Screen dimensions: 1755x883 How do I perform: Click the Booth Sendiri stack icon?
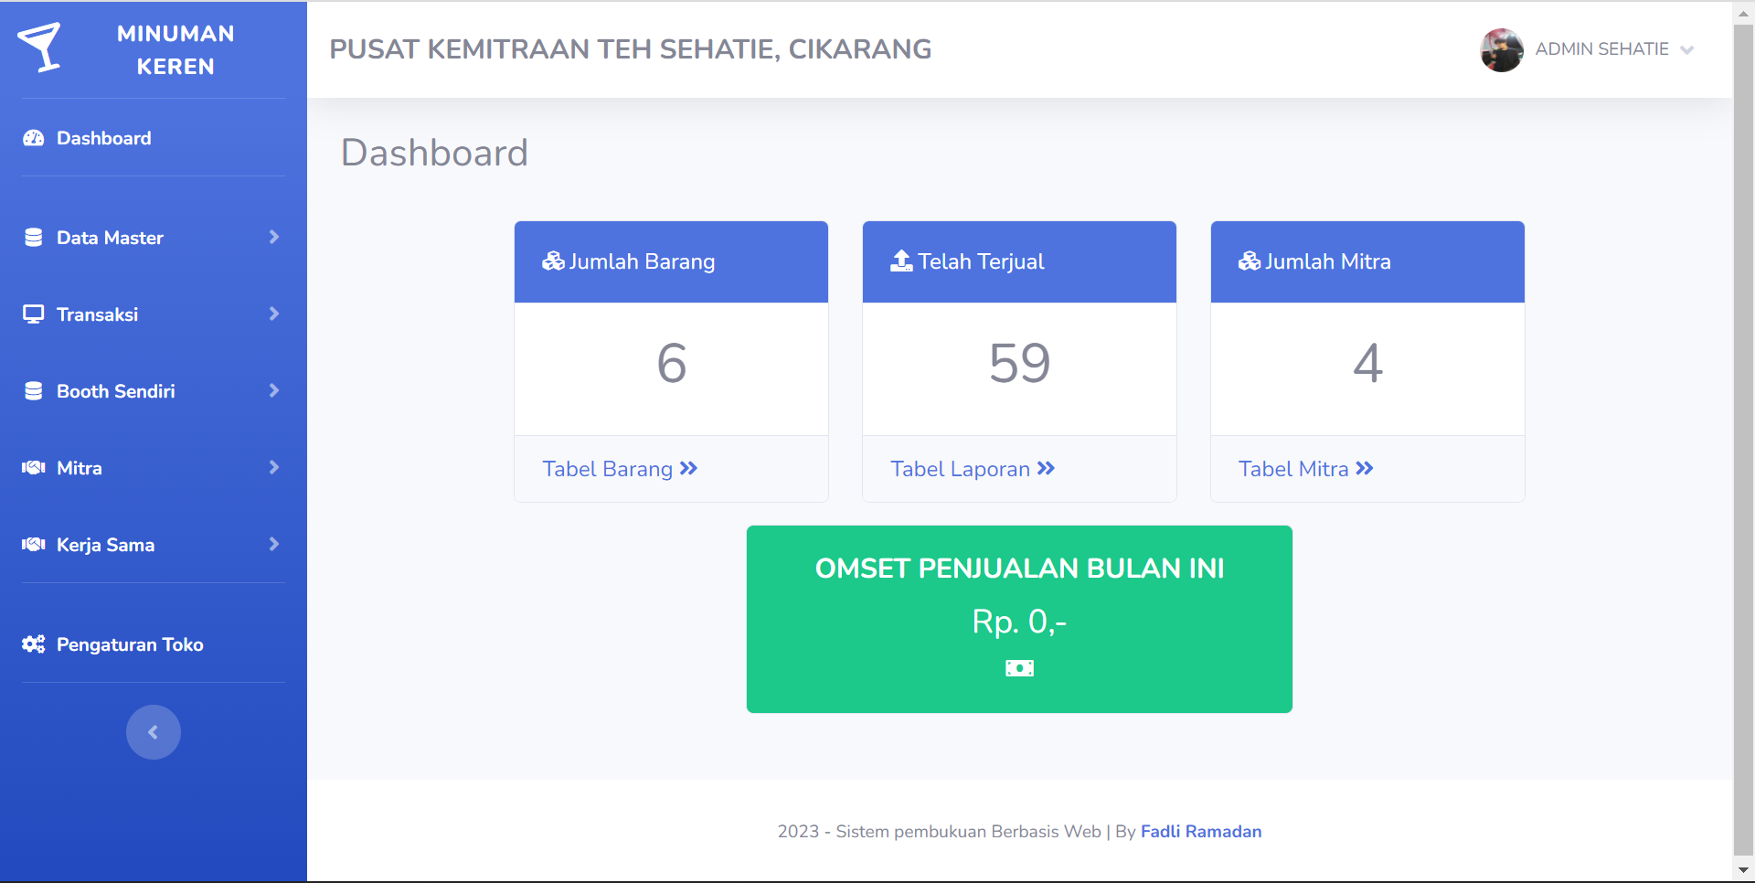point(34,390)
